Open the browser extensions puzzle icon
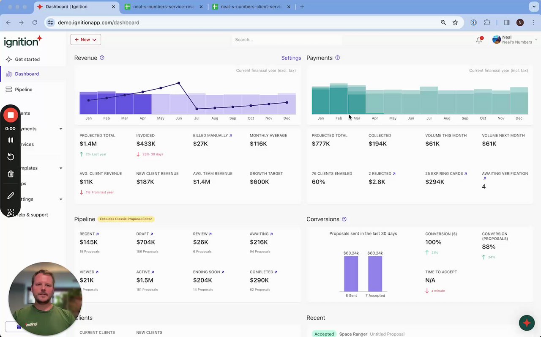Viewport: 541px width, 337px height. pos(487,22)
